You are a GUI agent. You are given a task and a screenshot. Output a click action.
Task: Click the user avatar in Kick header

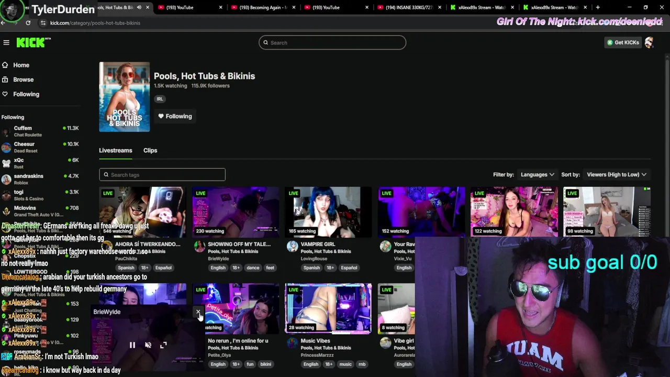point(649,42)
